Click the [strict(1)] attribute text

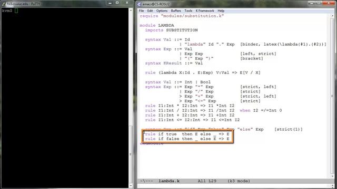[289, 129]
